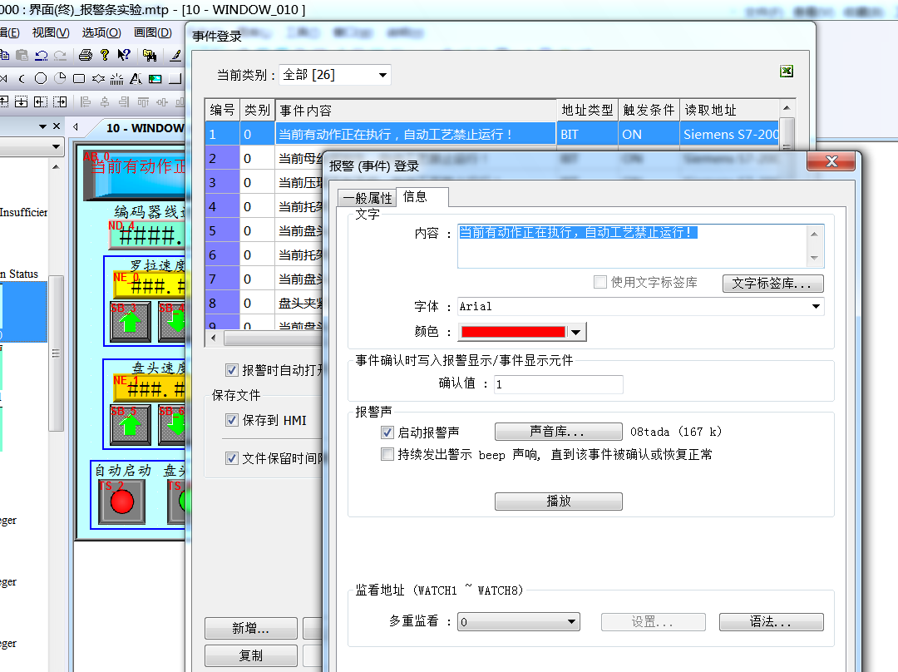Select the Circle drawing tool
The width and height of the screenshot is (898, 672).
pos(40,77)
